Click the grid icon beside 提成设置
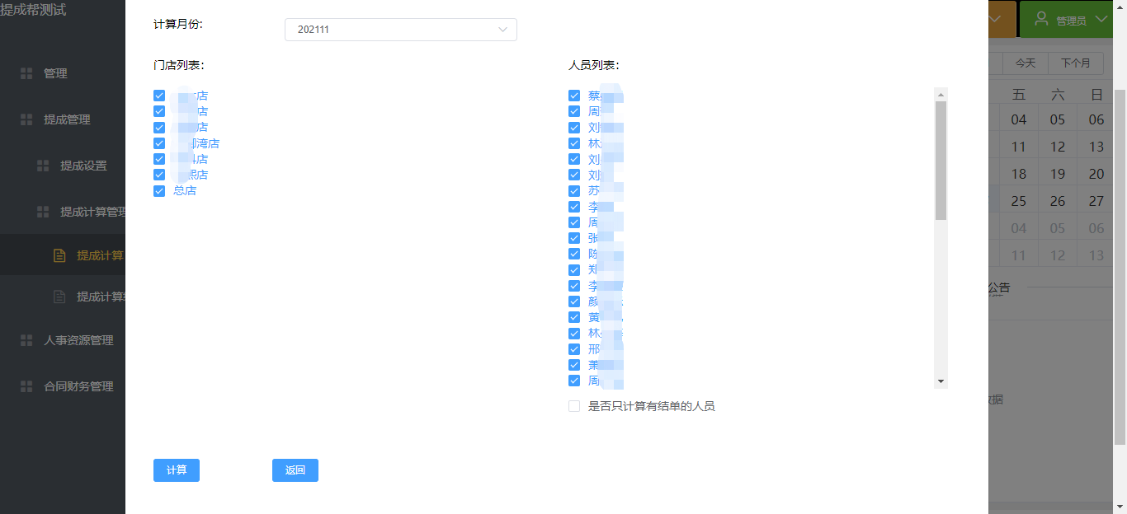Viewport: 1127px width, 514px height. pos(43,166)
